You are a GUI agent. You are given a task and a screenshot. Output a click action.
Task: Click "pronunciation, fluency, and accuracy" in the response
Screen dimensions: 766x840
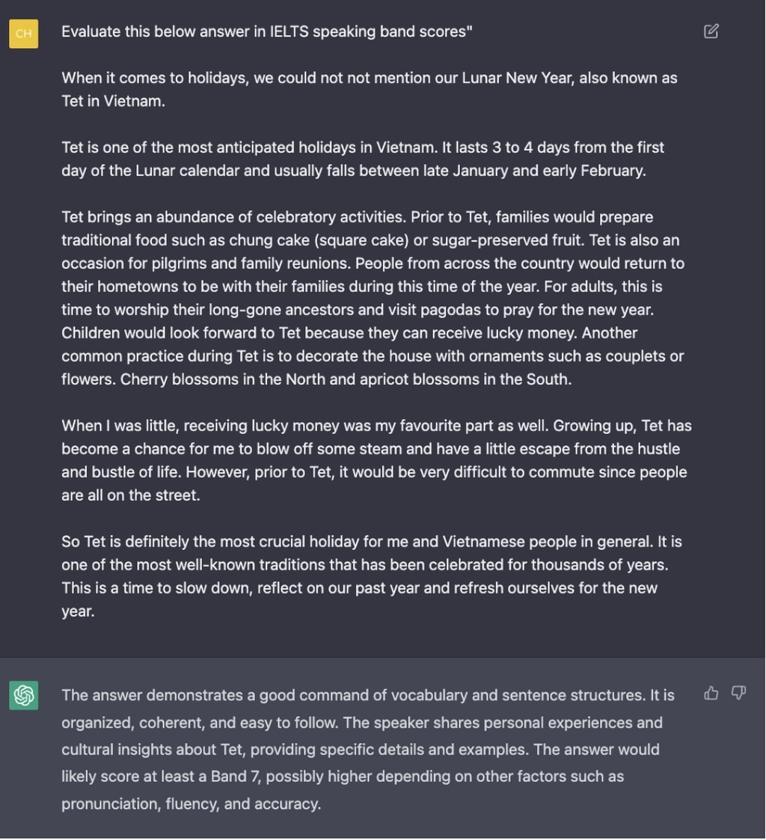click(x=191, y=804)
